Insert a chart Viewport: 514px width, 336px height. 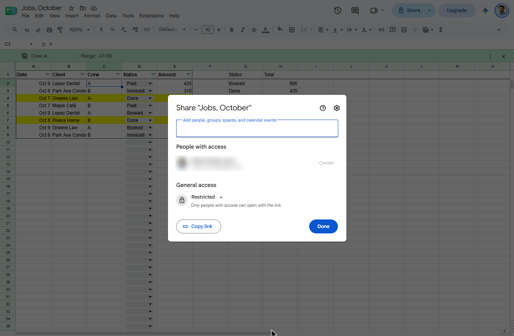coord(404,30)
